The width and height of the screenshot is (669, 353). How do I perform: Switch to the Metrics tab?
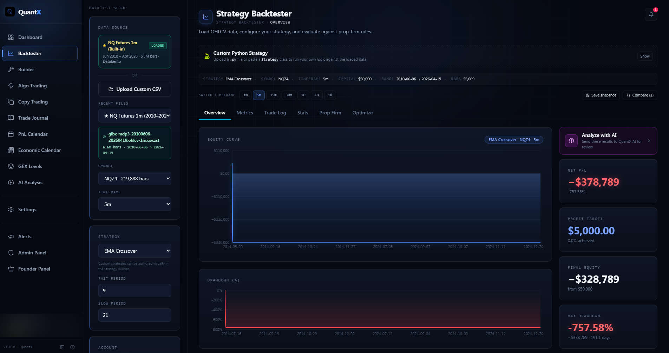coord(245,113)
